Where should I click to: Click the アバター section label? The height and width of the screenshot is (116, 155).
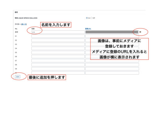(x=18, y=24)
